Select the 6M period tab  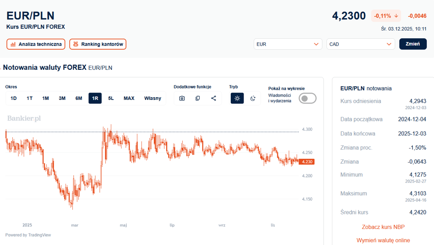point(79,98)
